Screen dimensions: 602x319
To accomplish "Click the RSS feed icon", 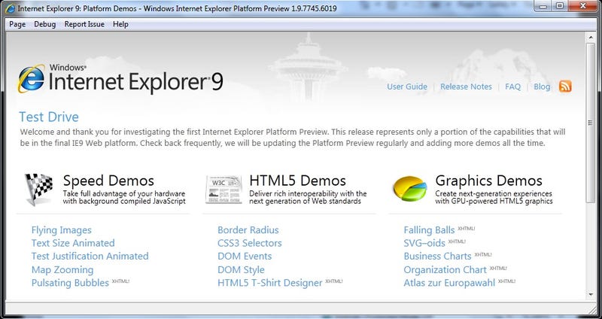I will pos(565,87).
